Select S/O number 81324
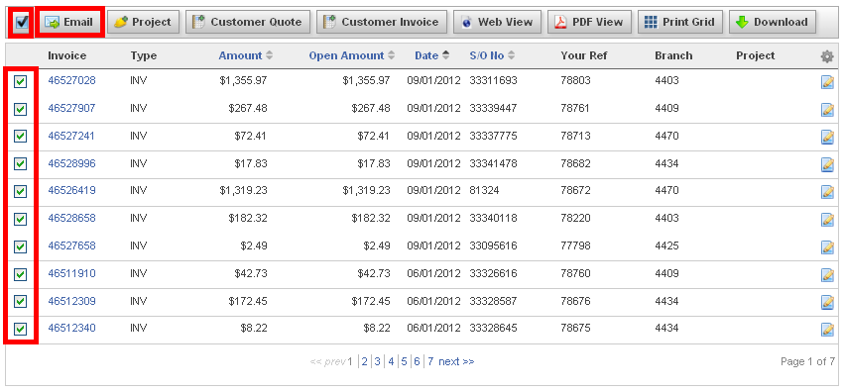 pos(484,190)
